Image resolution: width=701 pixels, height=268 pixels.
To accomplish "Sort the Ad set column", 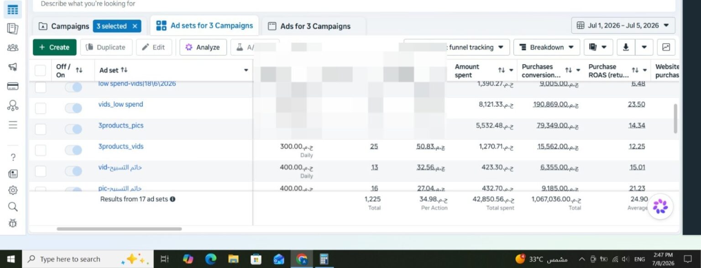I will [124, 70].
